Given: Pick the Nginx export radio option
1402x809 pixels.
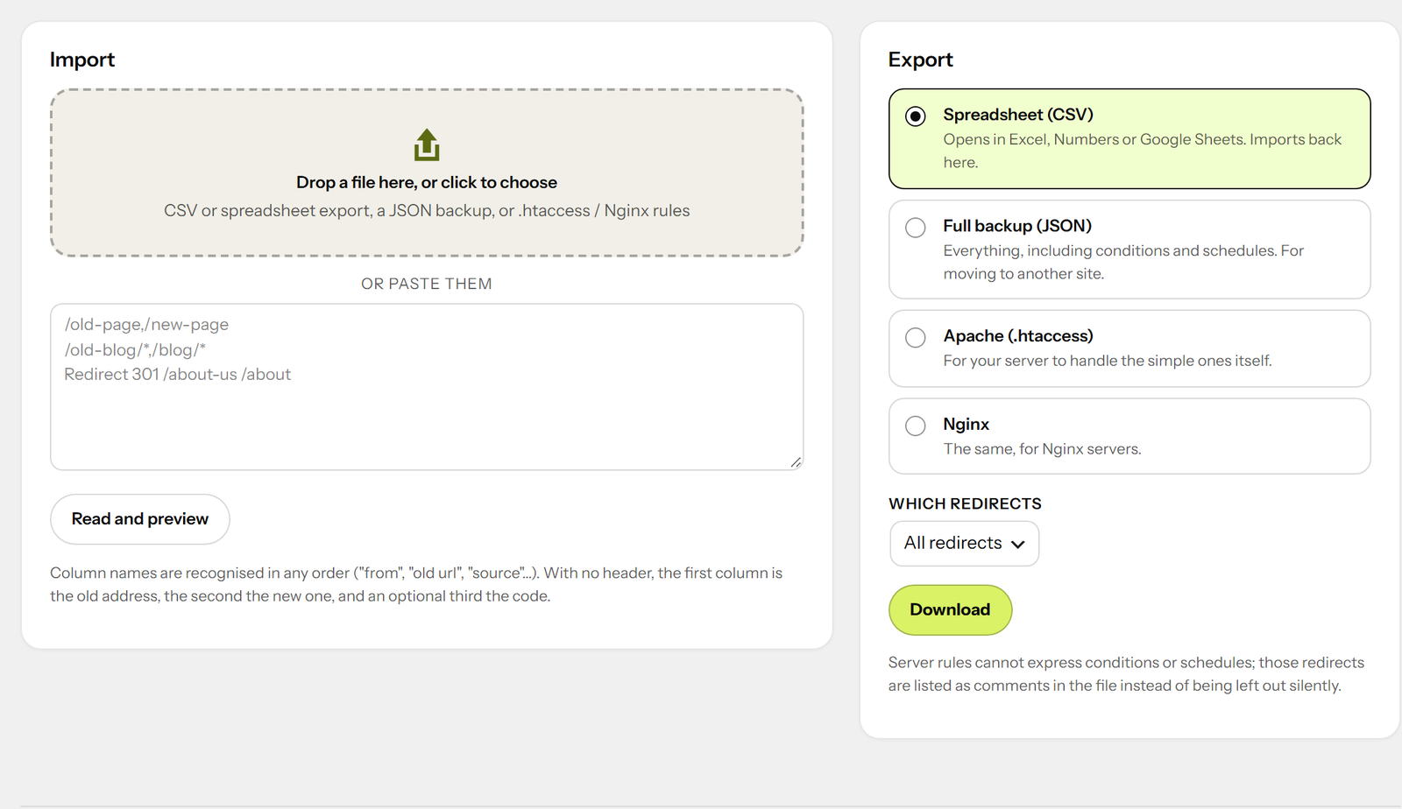Looking at the screenshot, I should tap(916, 426).
